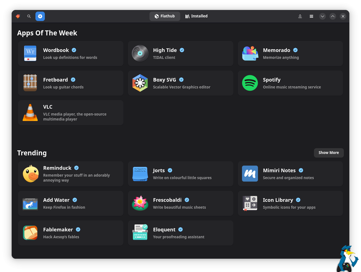Click the verified badge next to Memorado
The height and width of the screenshot is (272, 361).
[x=295, y=50]
